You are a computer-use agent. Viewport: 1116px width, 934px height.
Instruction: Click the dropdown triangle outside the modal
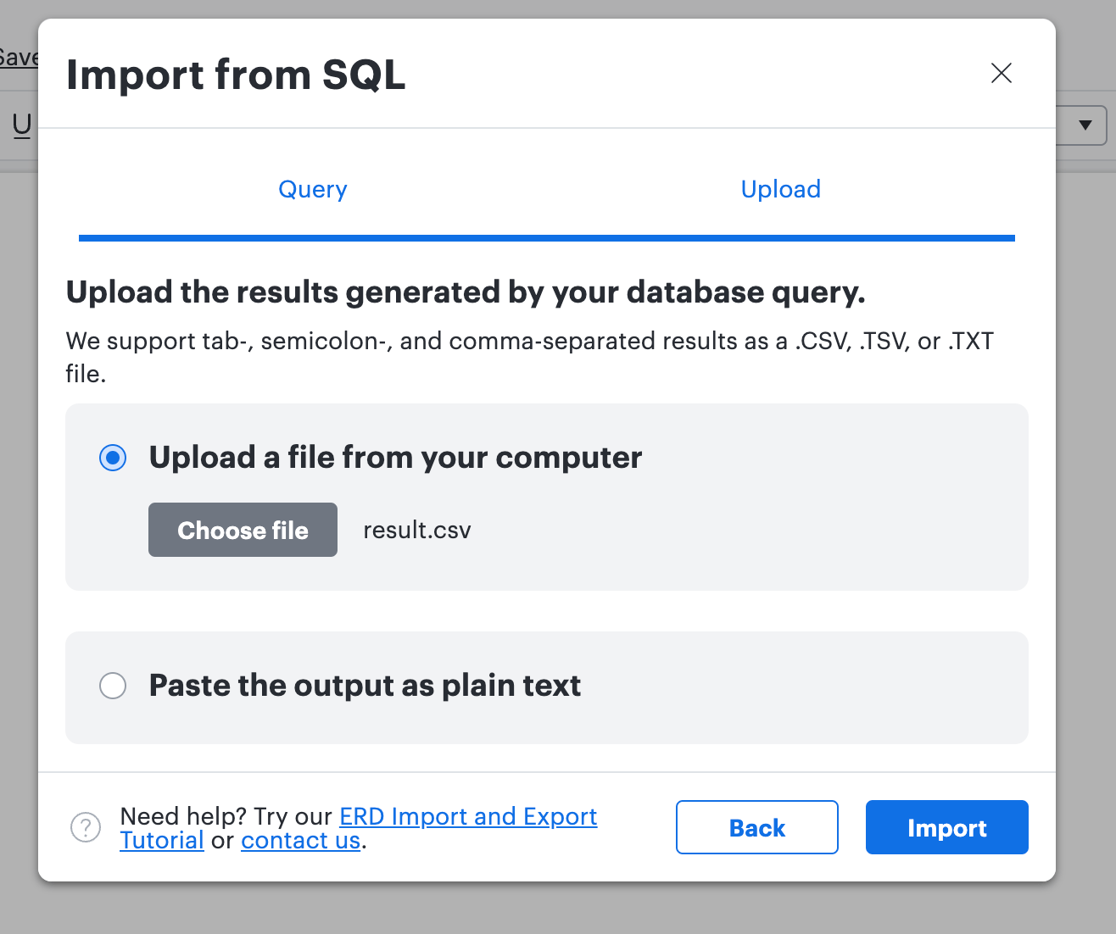pos(1085,125)
